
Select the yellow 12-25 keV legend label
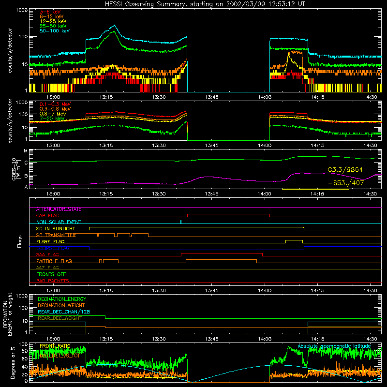pyautogui.click(x=53, y=21)
